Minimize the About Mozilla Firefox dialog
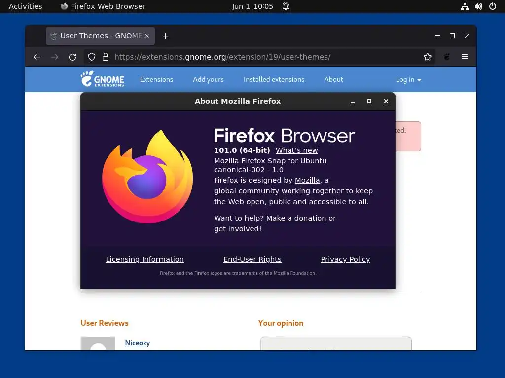505x378 pixels. (x=353, y=102)
